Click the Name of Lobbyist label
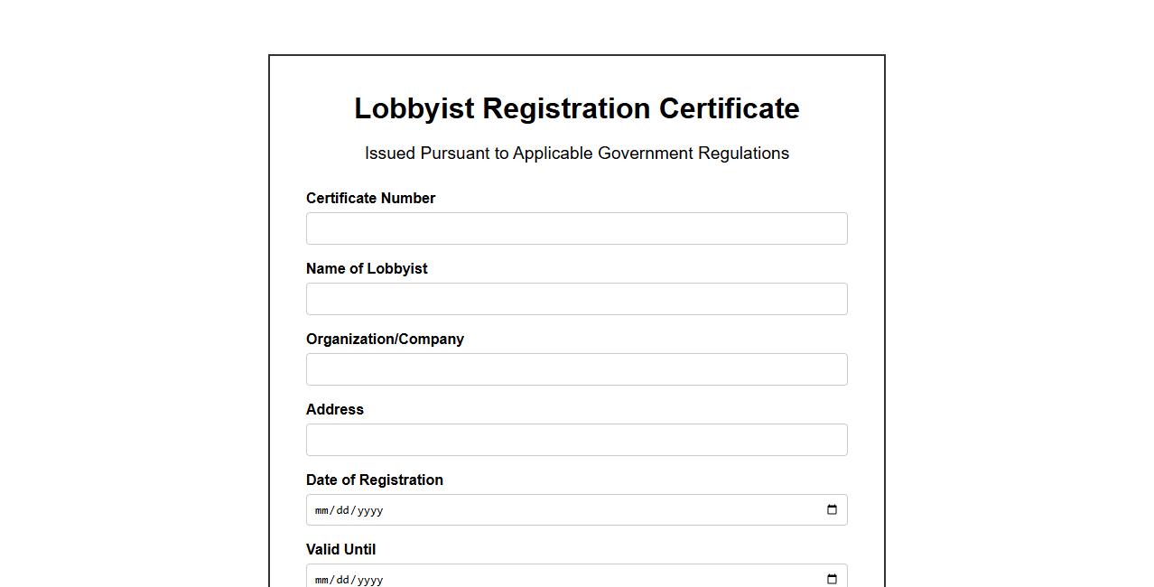The height and width of the screenshot is (587, 1154). [367, 268]
